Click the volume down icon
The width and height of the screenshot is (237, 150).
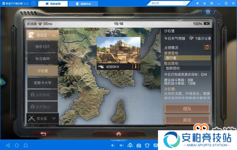coord(113,146)
